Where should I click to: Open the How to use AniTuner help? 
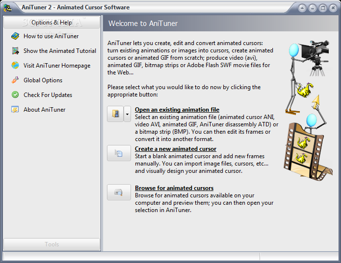pos(51,36)
